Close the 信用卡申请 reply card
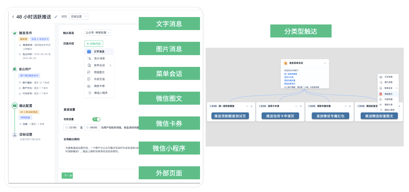The width and height of the screenshot is (409, 192). [x=301, y=106]
